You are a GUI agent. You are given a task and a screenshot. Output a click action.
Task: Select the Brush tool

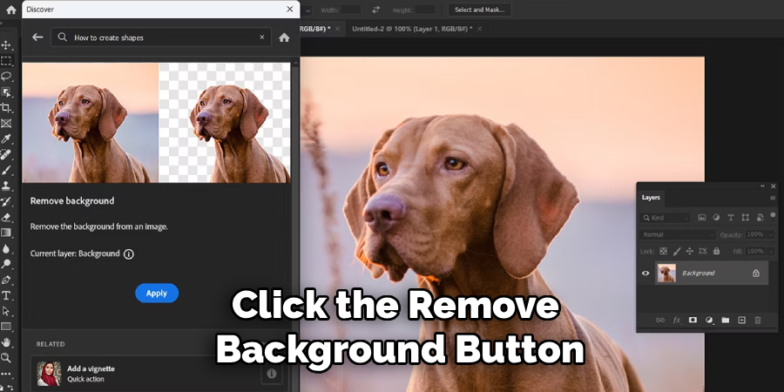[x=6, y=170]
